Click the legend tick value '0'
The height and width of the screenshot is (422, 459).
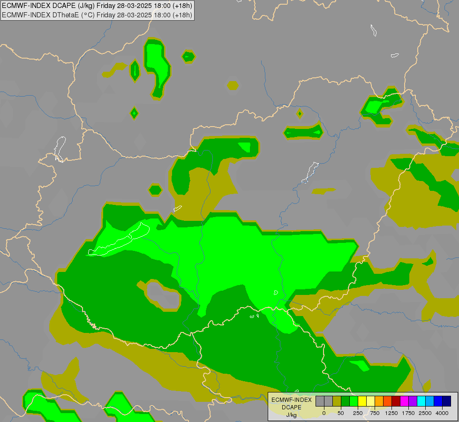coord(324,413)
